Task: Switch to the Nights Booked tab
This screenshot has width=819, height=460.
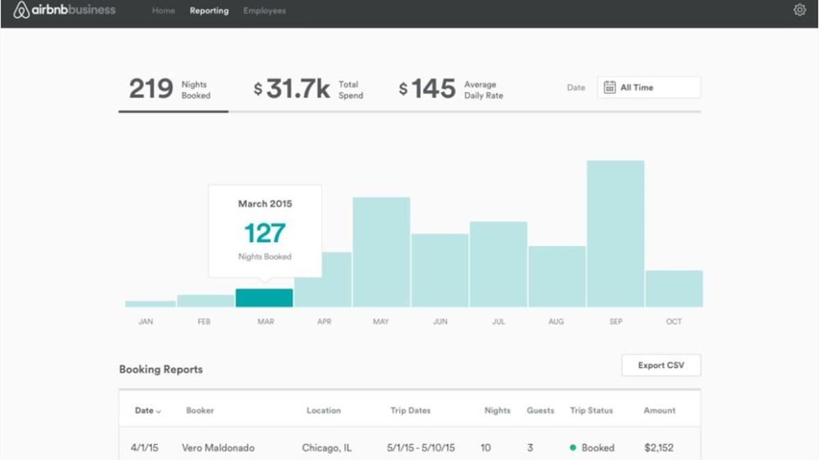Action: click(x=171, y=89)
